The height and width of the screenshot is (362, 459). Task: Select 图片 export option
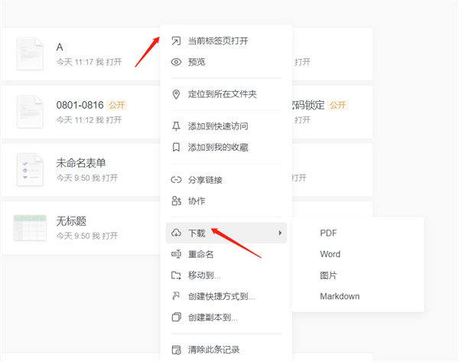328,275
